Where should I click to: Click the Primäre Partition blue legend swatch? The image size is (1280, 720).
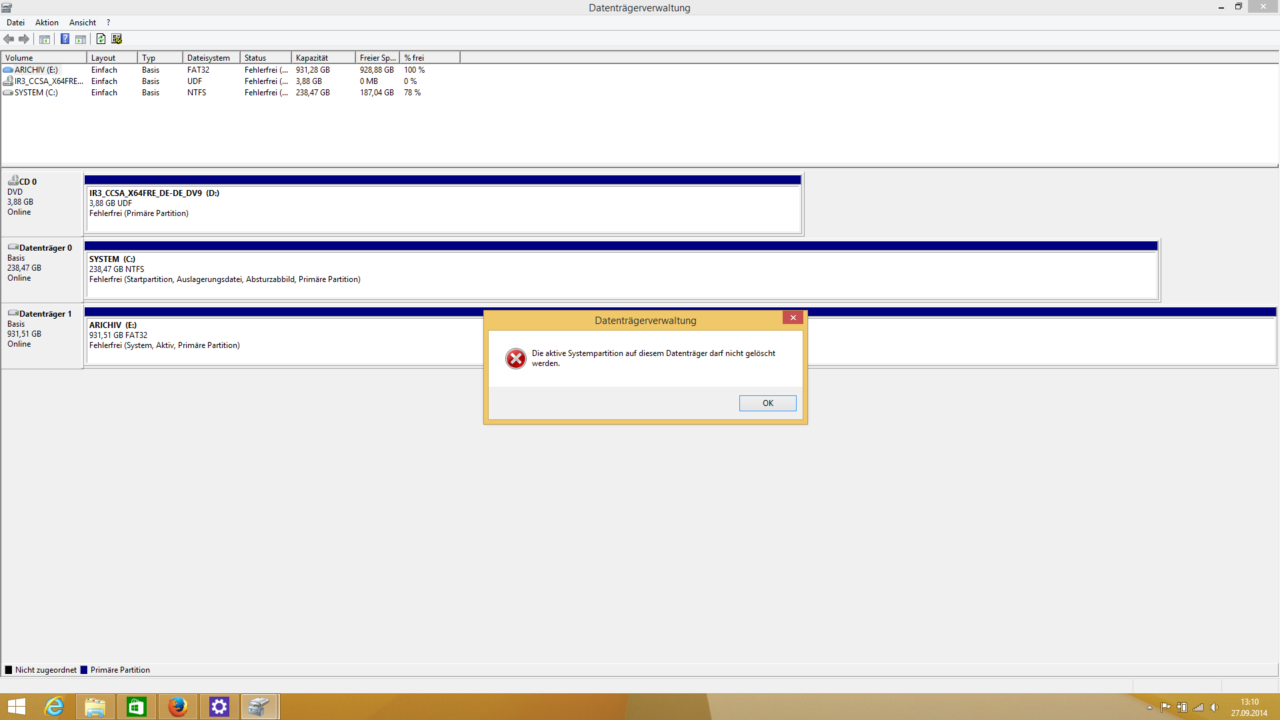pos(84,670)
